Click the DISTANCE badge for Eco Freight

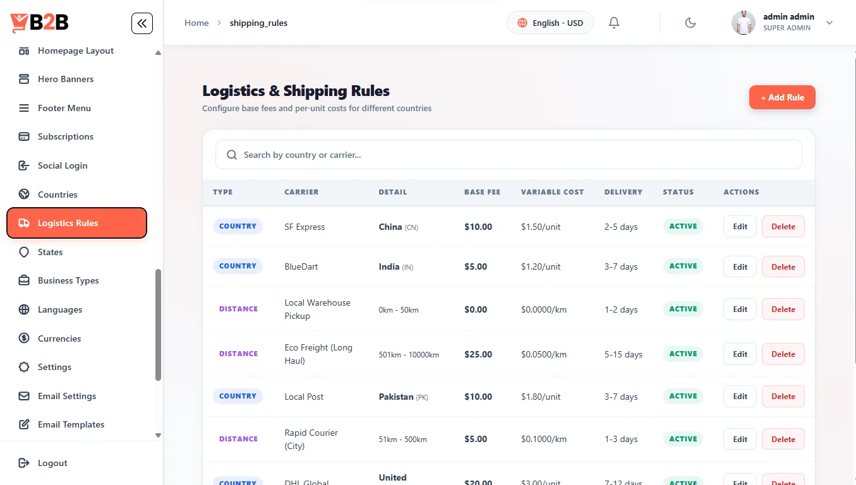238,354
